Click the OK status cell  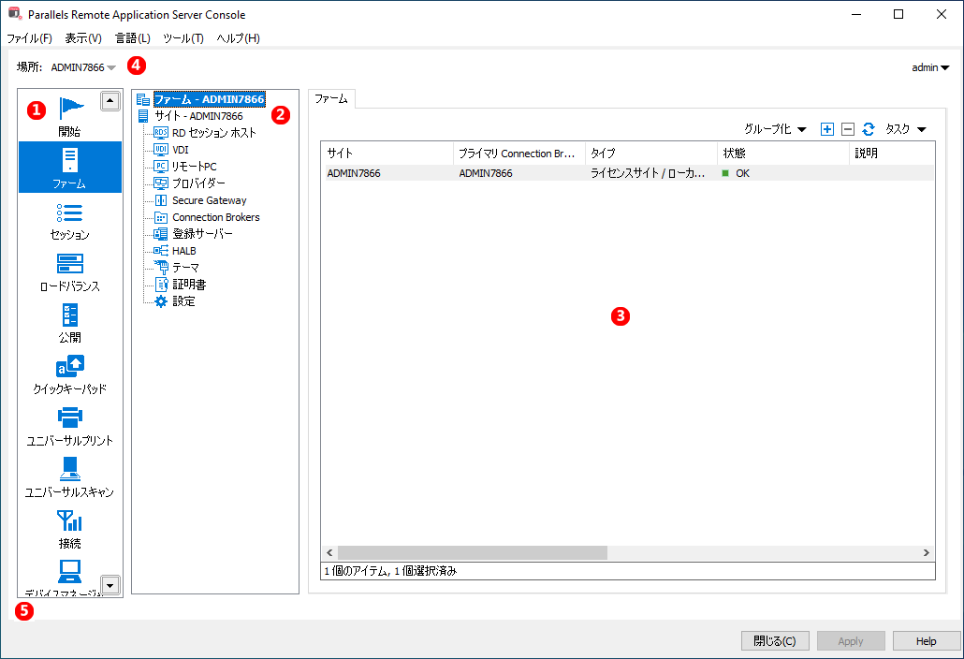point(736,173)
